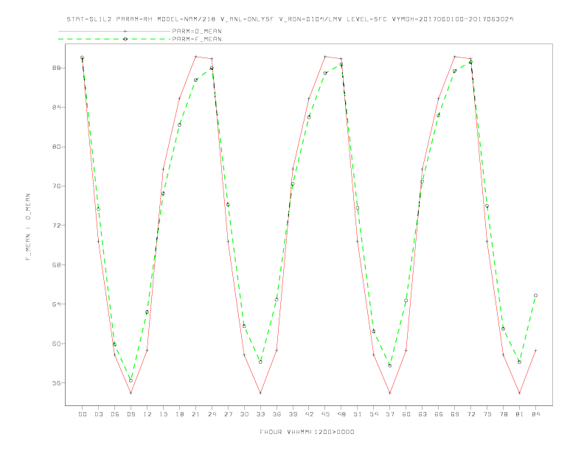Click the x-axis tick label 63
This screenshot has width=584, height=451.
[x=423, y=414]
